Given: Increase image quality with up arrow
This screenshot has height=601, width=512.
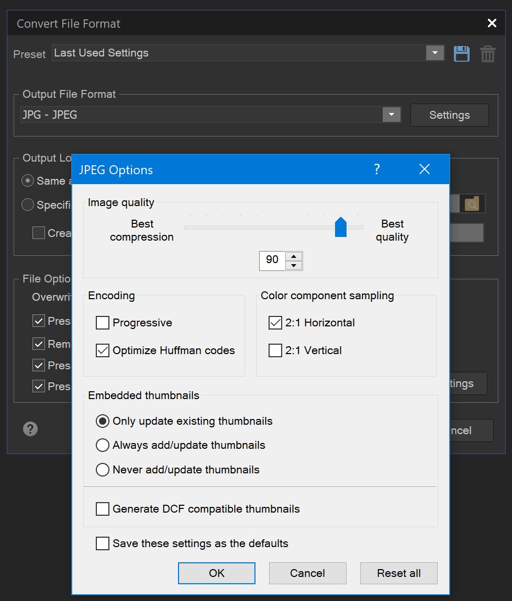Looking at the screenshot, I should point(294,256).
